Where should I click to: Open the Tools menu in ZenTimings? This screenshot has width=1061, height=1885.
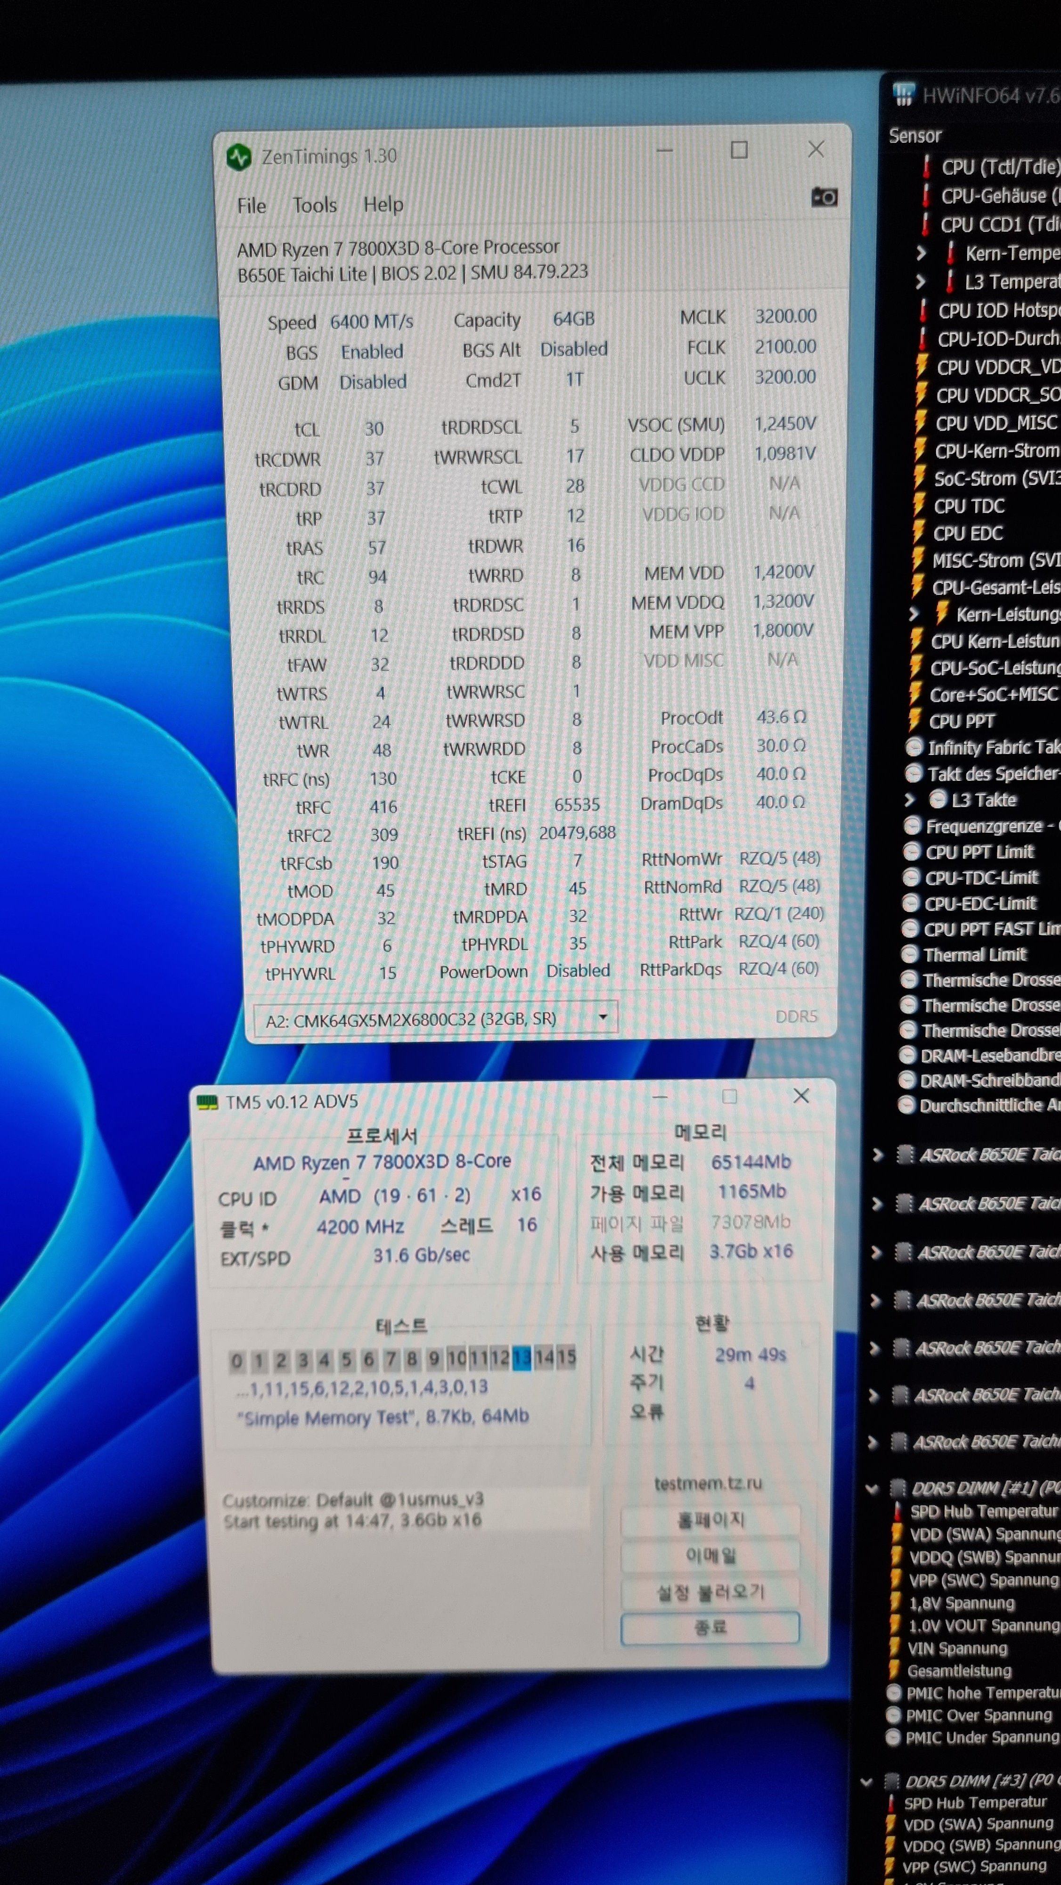[x=315, y=205]
